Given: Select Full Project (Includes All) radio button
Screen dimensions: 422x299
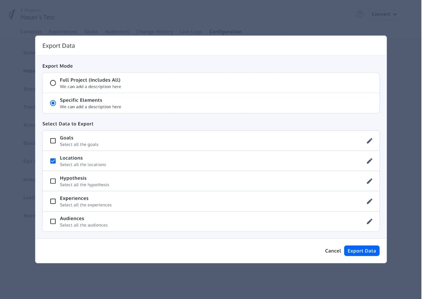Looking at the screenshot, I should tap(53, 83).
